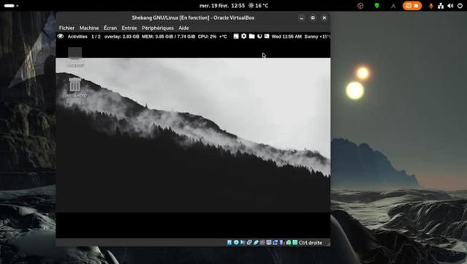Open the date and time in top bar
467x264 pixels.
pyautogui.click(x=222, y=6)
